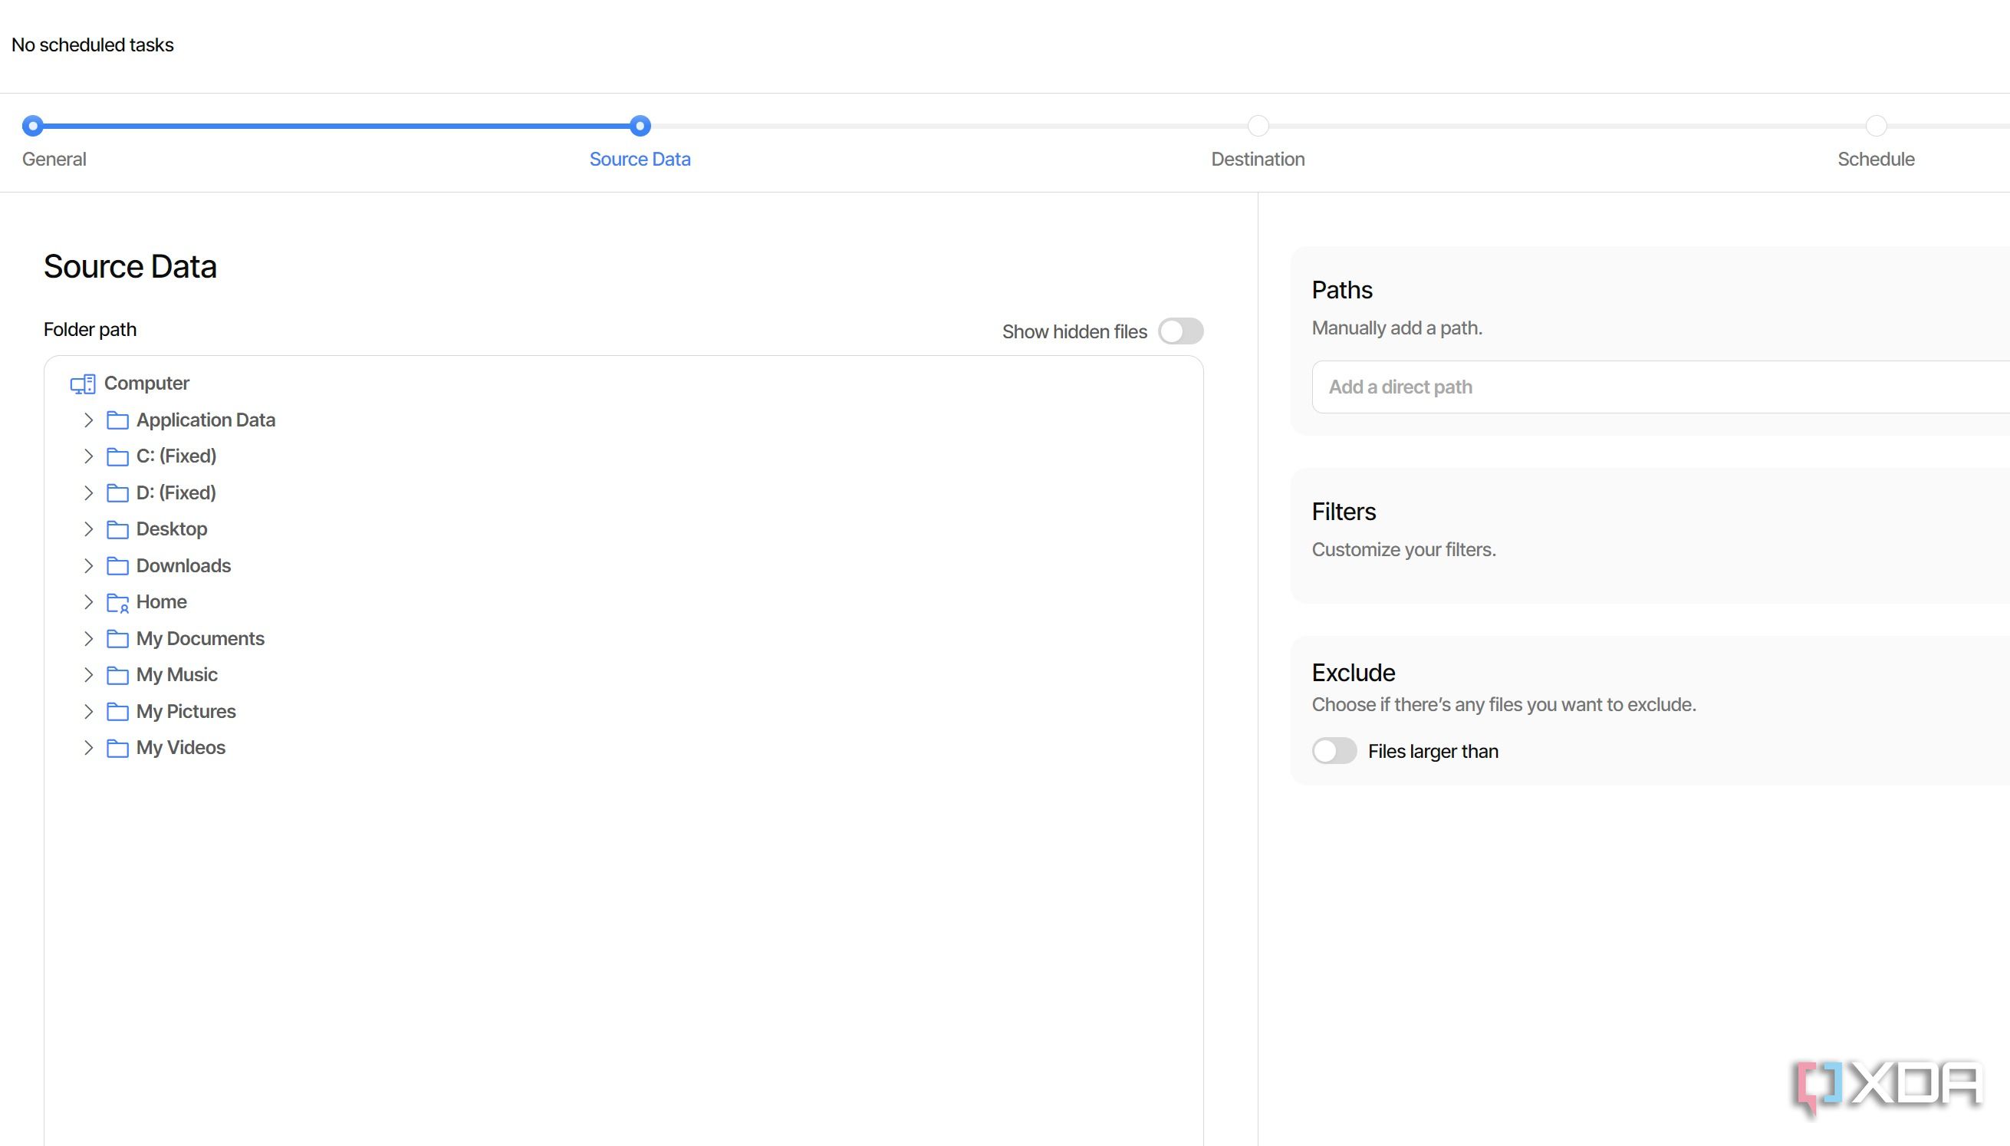The width and height of the screenshot is (2010, 1146).
Task: Focus the Add a direct path field
Action: click(1660, 387)
